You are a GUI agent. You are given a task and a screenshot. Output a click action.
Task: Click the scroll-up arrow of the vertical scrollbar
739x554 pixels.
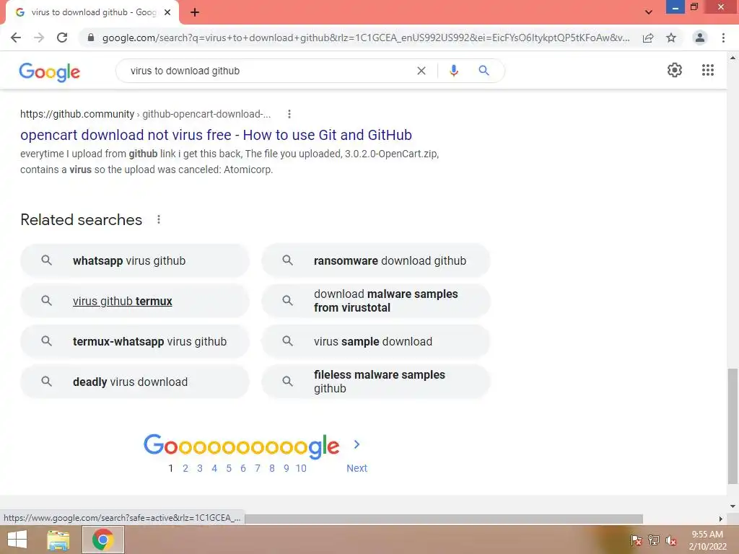tap(733, 58)
